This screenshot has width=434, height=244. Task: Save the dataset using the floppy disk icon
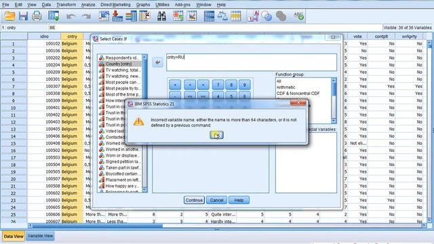point(24,16)
